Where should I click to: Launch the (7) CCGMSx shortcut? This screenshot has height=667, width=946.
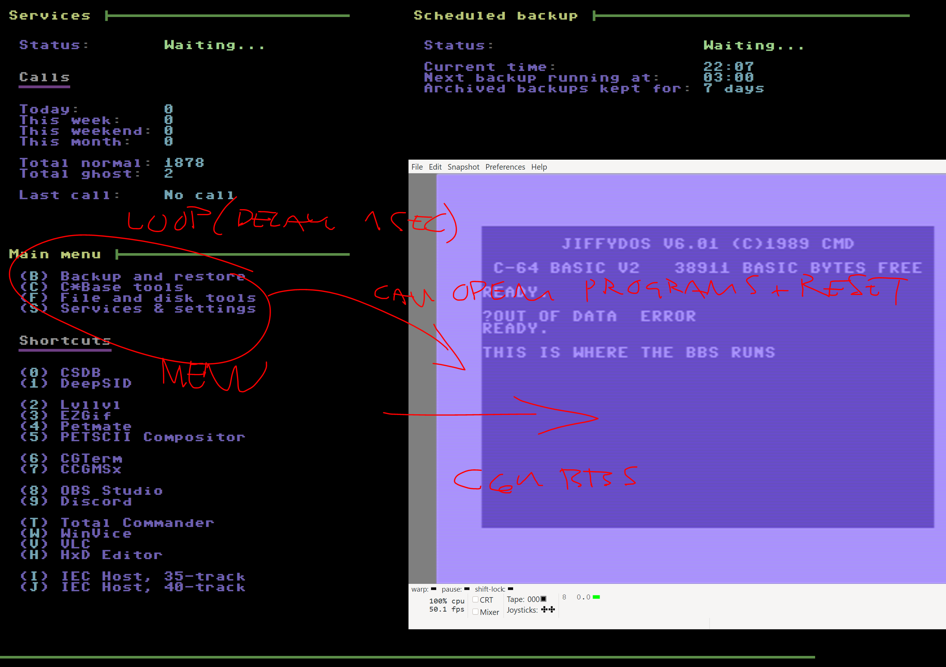coord(71,469)
